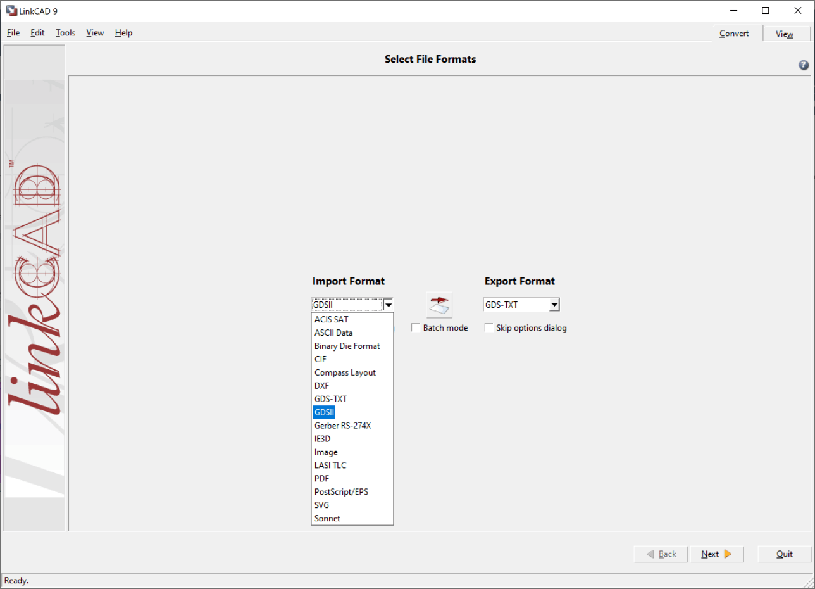Click the Next button
815x589 pixels.
[716, 554]
